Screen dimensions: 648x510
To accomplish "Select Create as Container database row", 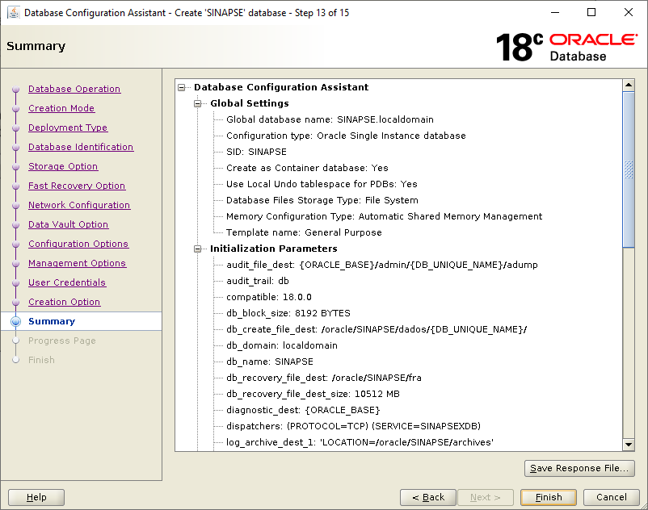I will [x=307, y=168].
